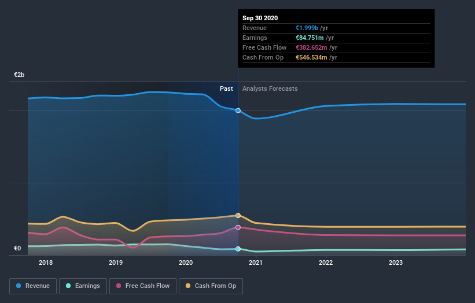Click the €2b y-axis label
This screenshot has width=475, height=303.
19,75
